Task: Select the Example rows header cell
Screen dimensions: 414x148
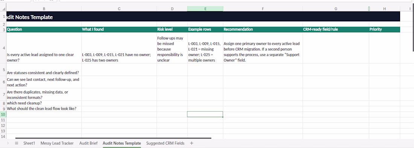Action: 205,30
